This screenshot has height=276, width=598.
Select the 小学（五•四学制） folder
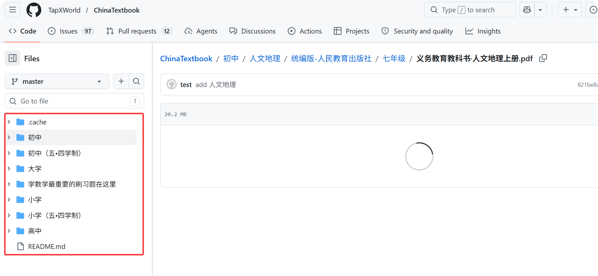coord(71,215)
